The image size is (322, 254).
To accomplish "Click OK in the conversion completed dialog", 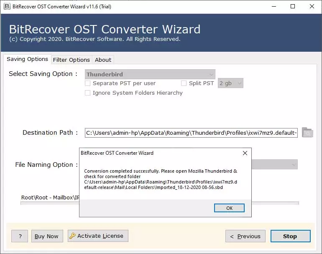I will coord(229,208).
